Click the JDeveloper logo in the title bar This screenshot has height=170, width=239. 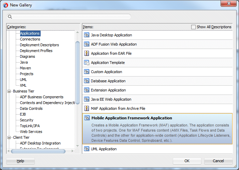tap(5, 5)
